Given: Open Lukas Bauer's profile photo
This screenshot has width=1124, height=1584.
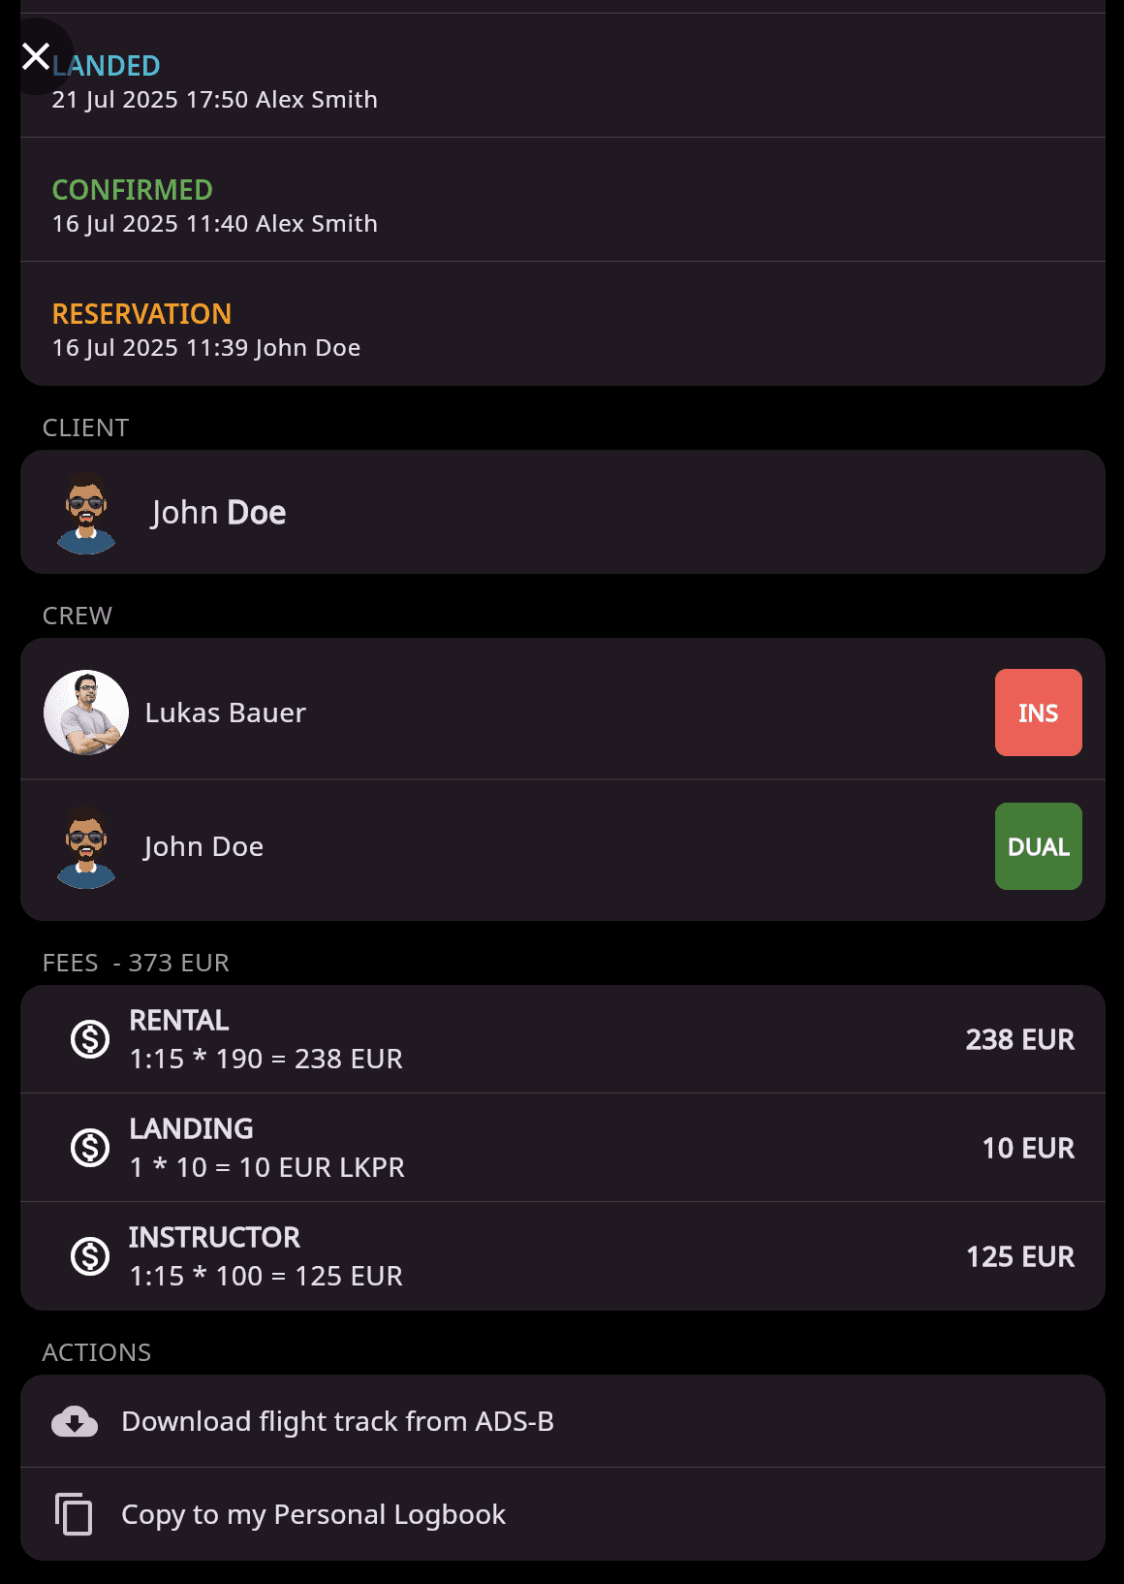Looking at the screenshot, I should [86, 713].
